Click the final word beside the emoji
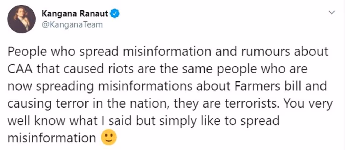Viewport: 345px width, 150px height. pyautogui.click(x=51, y=138)
